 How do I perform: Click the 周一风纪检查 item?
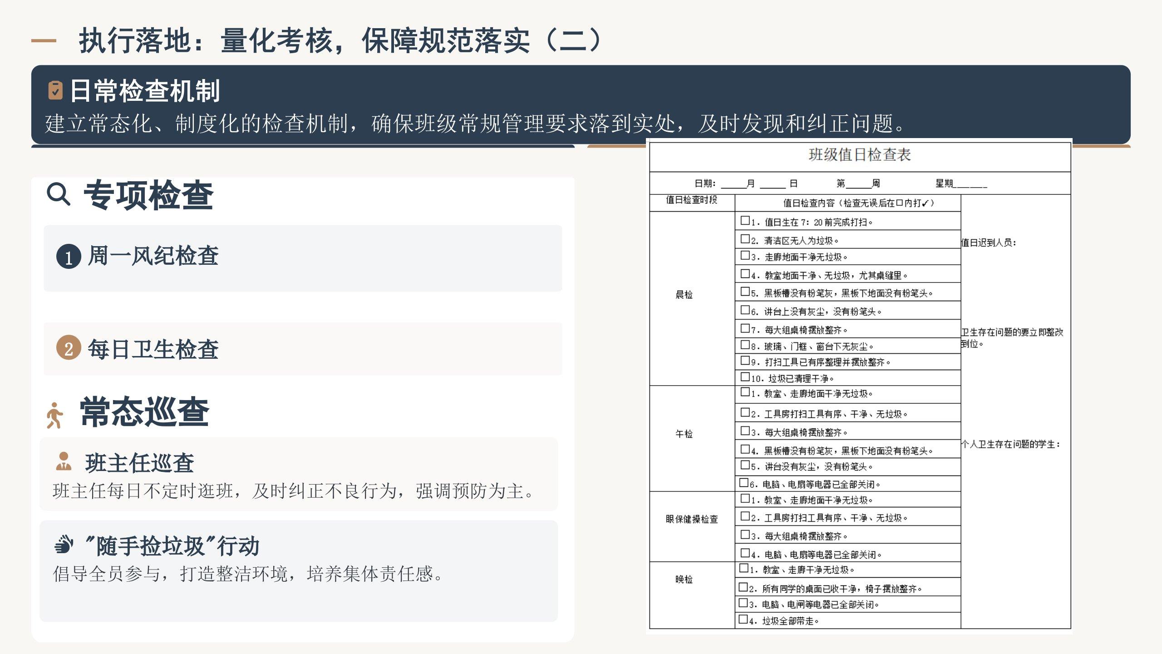click(153, 256)
